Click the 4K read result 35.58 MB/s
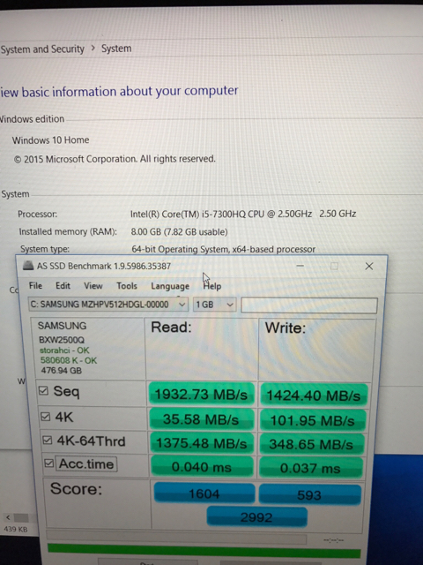 tap(201, 419)
